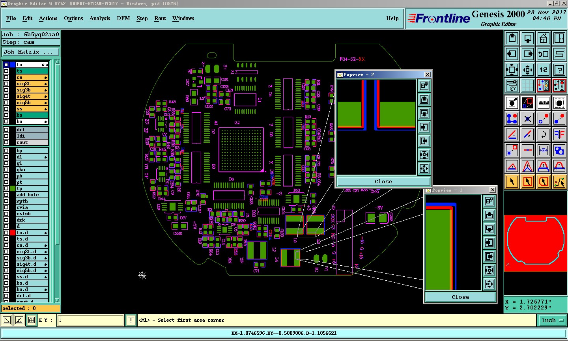Click the pan right view icon

pos(528,54)
